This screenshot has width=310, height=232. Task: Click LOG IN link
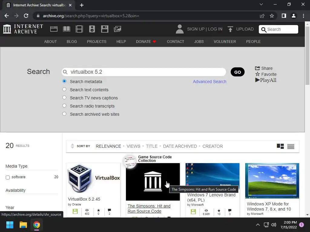(215, 29)
